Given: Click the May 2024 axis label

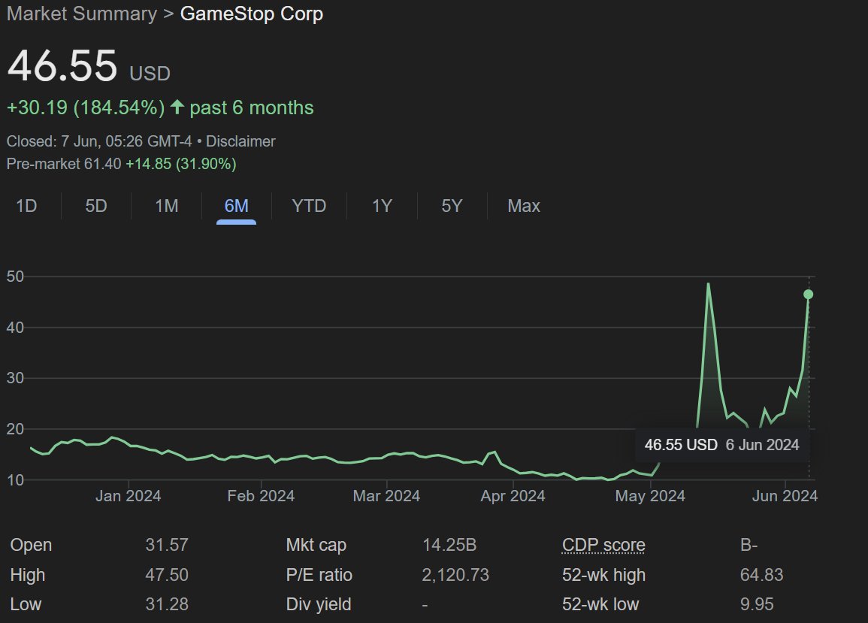Looking at the screenshot, I should 650,496.
